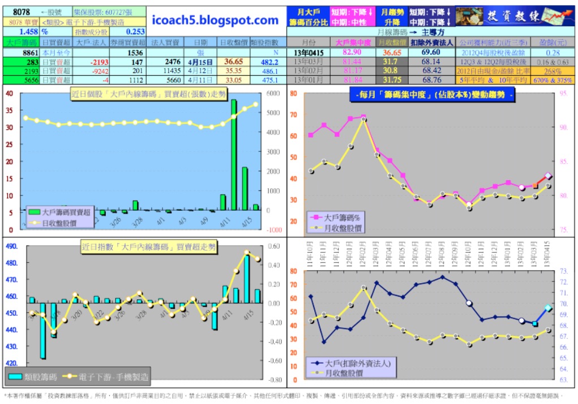Image resolution: width=578 pixels, height=404 pixels.
Task: Select the 類股指數 column header
Action: [264, 42]
